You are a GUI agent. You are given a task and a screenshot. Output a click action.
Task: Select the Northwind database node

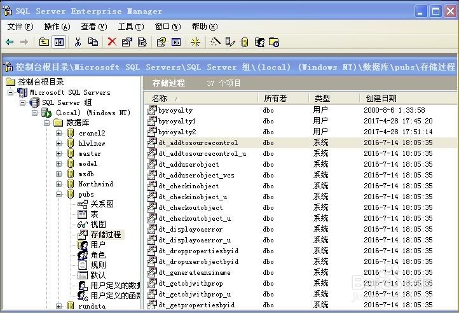tap(95, 184)
